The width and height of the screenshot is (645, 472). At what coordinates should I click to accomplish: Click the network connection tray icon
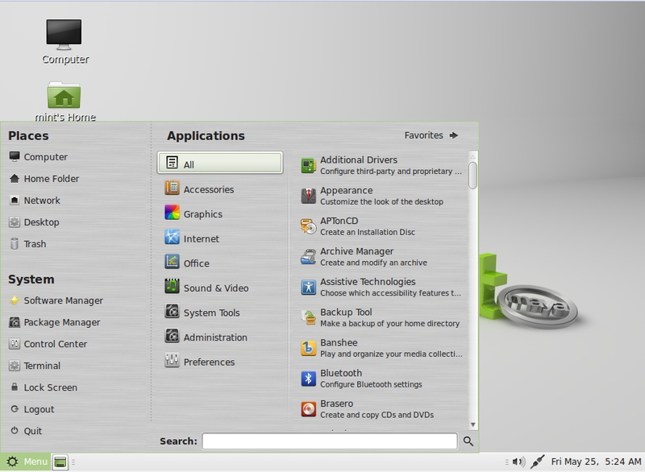click(x=537, y=462)
